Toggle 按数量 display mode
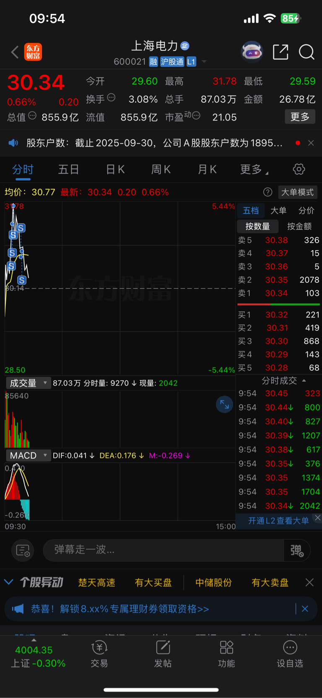Image resolution: width=322 pixels, height=698 pixels. click(257, 226)
